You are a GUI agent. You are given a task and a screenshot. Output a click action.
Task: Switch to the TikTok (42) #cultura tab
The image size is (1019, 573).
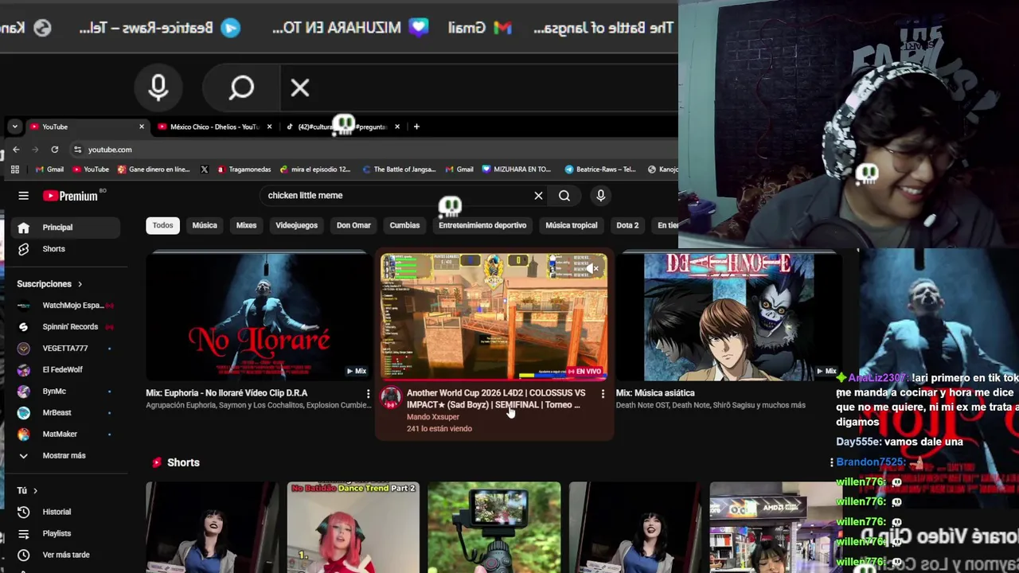pyautogui.click(x=342, y=127)
